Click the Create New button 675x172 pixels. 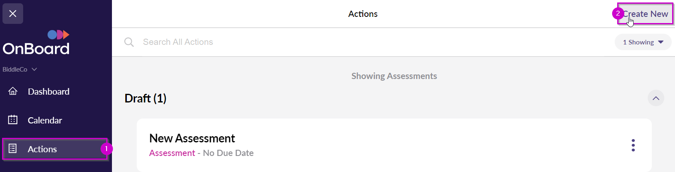(x=645, y=14)
